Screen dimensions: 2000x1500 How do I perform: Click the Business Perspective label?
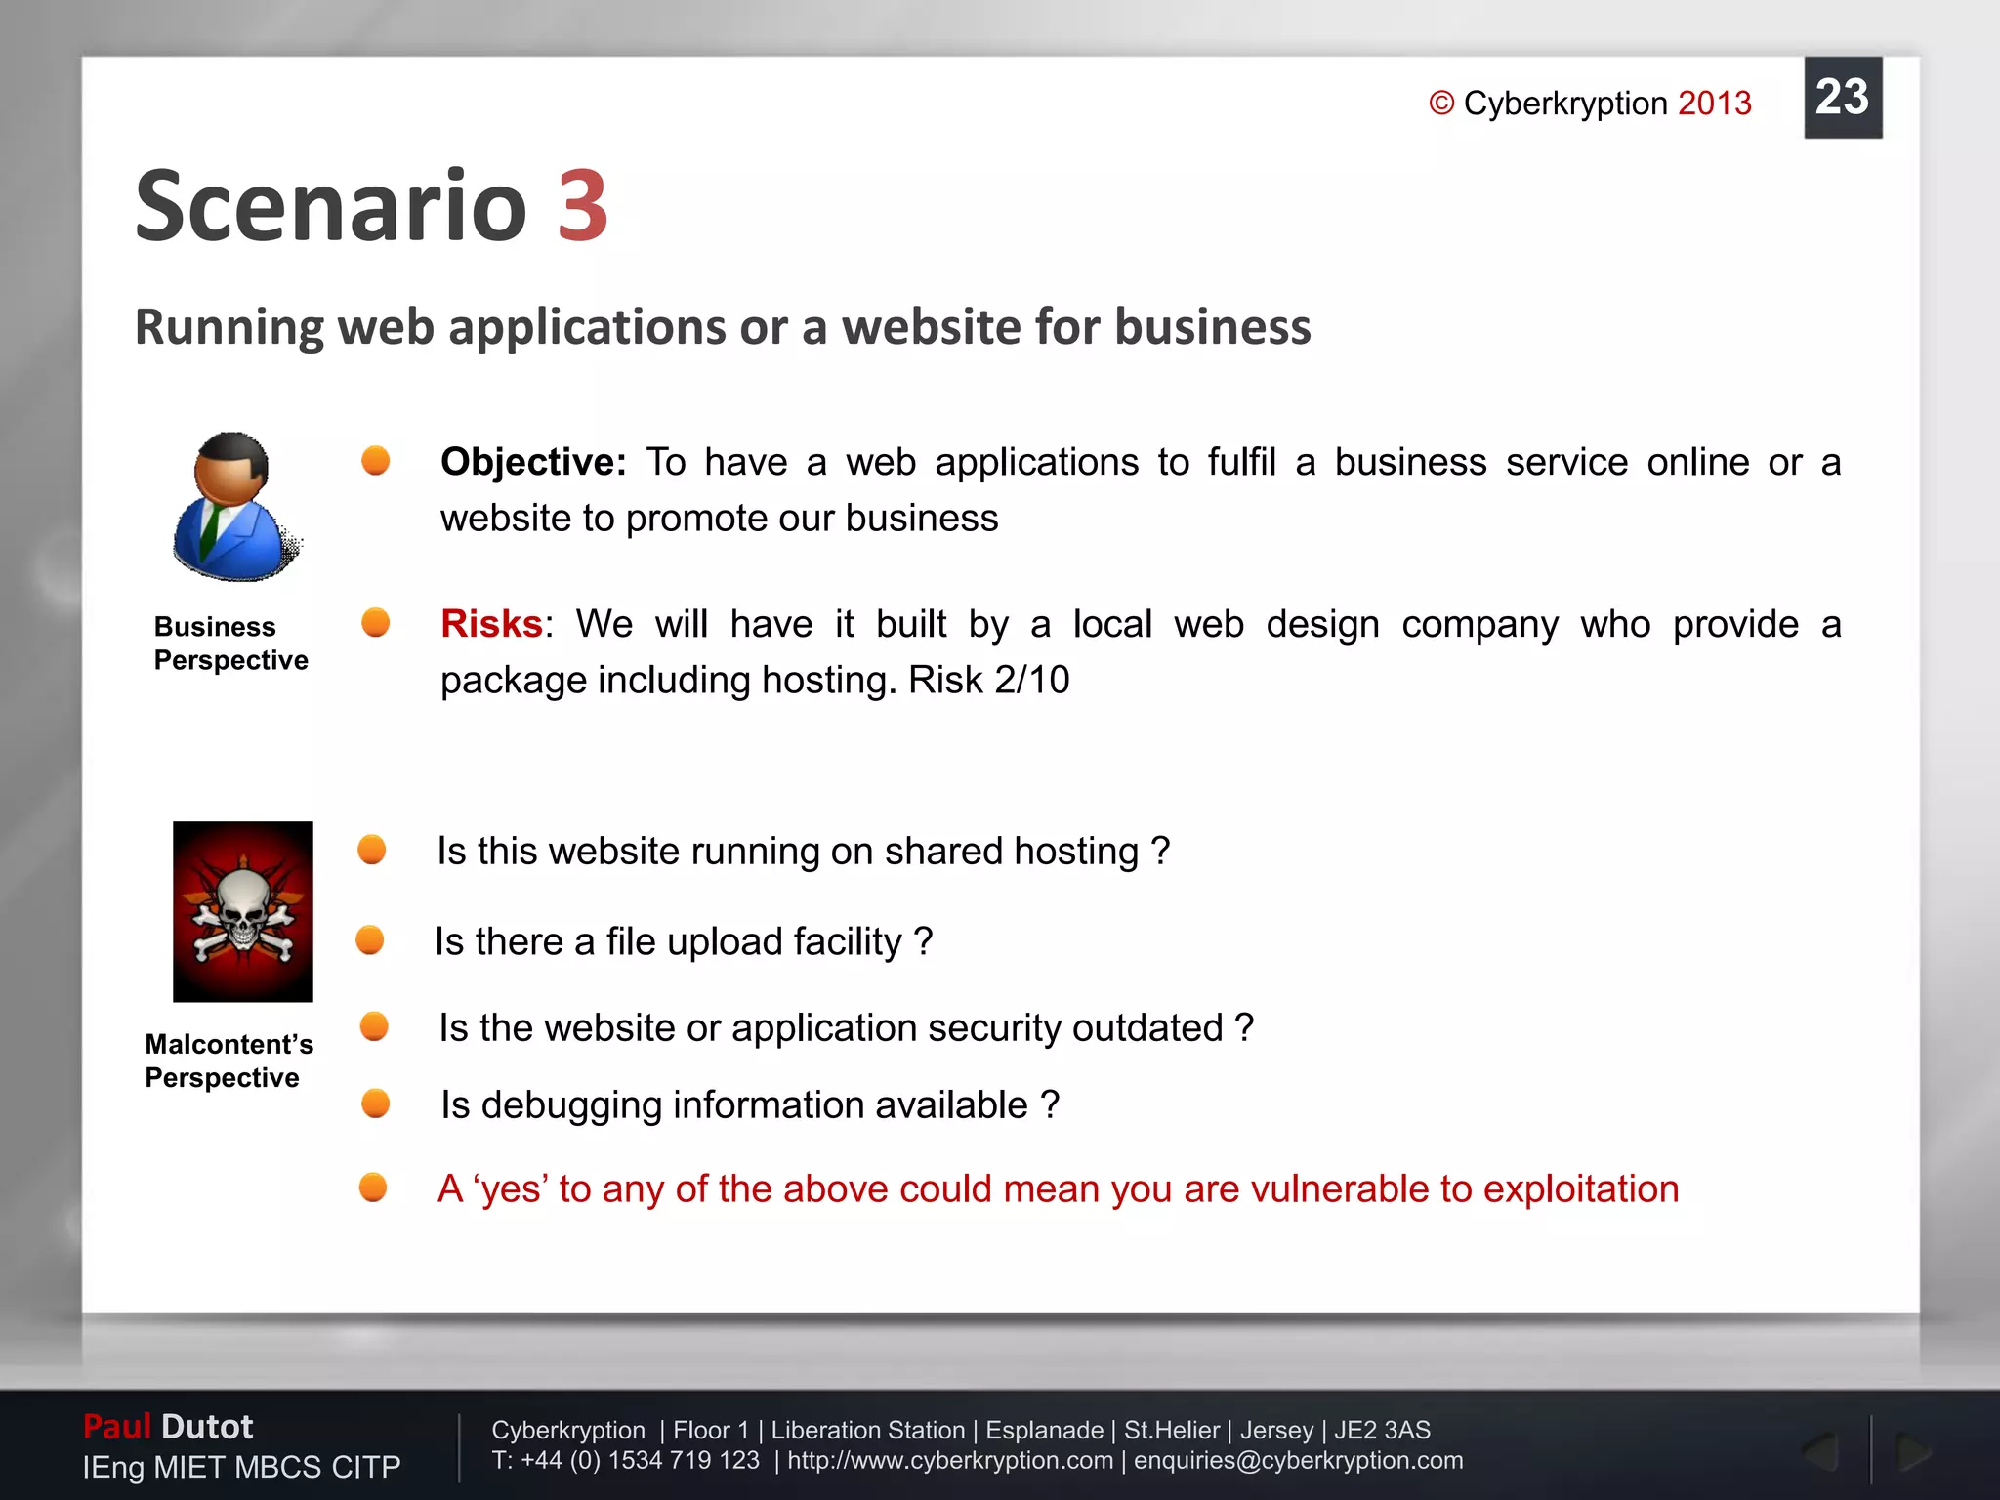[x=230, y=643]
